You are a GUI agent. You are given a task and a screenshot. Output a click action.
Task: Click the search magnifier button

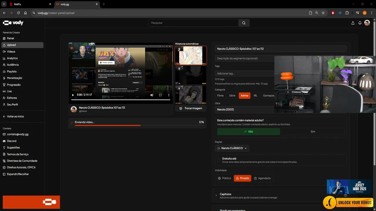[244, 23]
